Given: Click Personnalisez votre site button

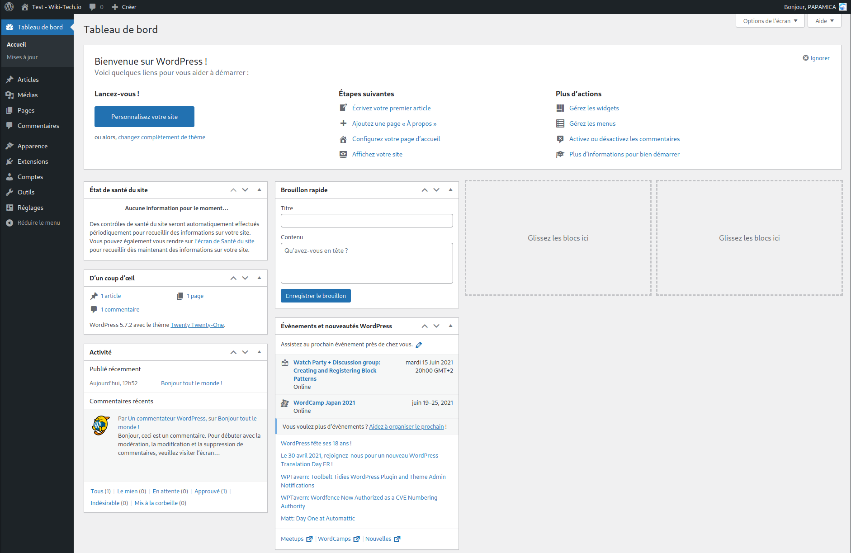Looking at the screenshot, I should (x=144, y=117).
